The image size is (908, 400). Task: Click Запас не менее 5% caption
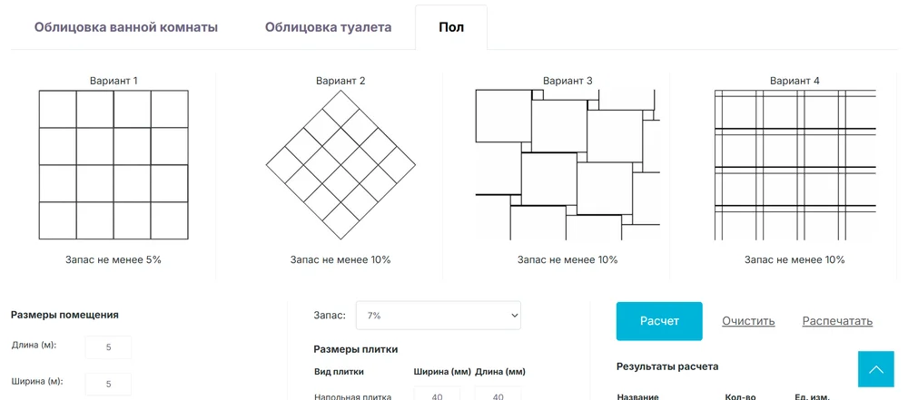point(113,259)
